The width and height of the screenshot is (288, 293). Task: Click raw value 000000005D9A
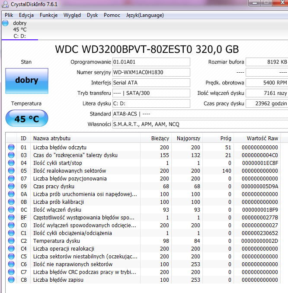(259, 186)
